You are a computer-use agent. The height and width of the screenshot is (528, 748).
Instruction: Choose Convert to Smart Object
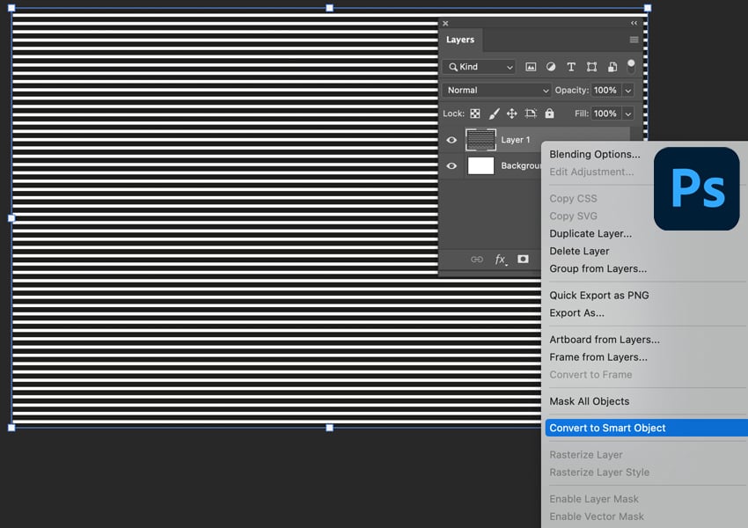[x=607, y=428]
